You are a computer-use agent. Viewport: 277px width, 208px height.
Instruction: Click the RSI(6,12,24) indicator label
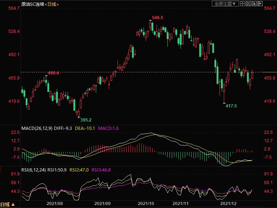pyautogui.click(x=34, y=170)
